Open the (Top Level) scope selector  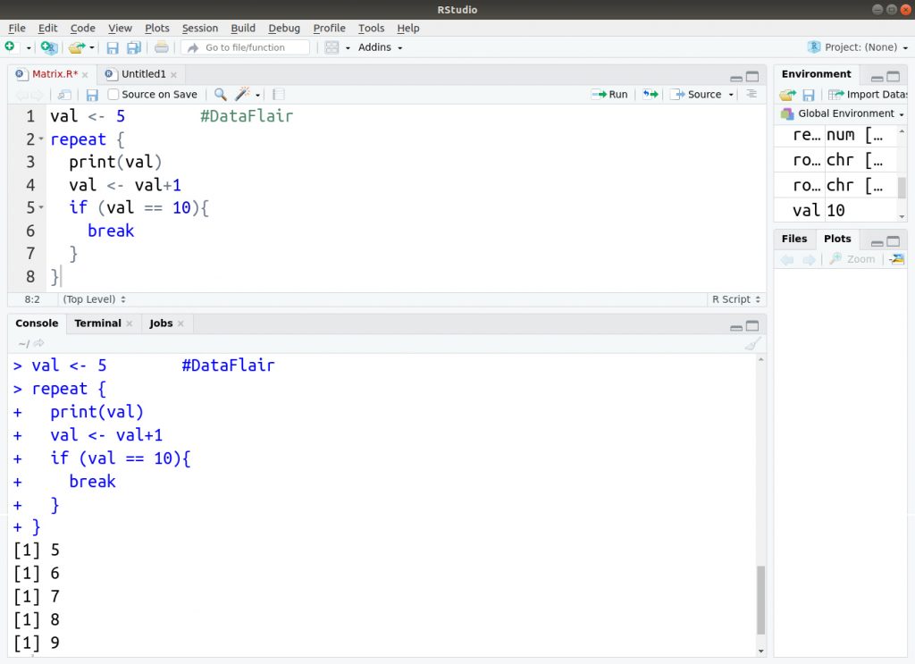pos(94,299)
